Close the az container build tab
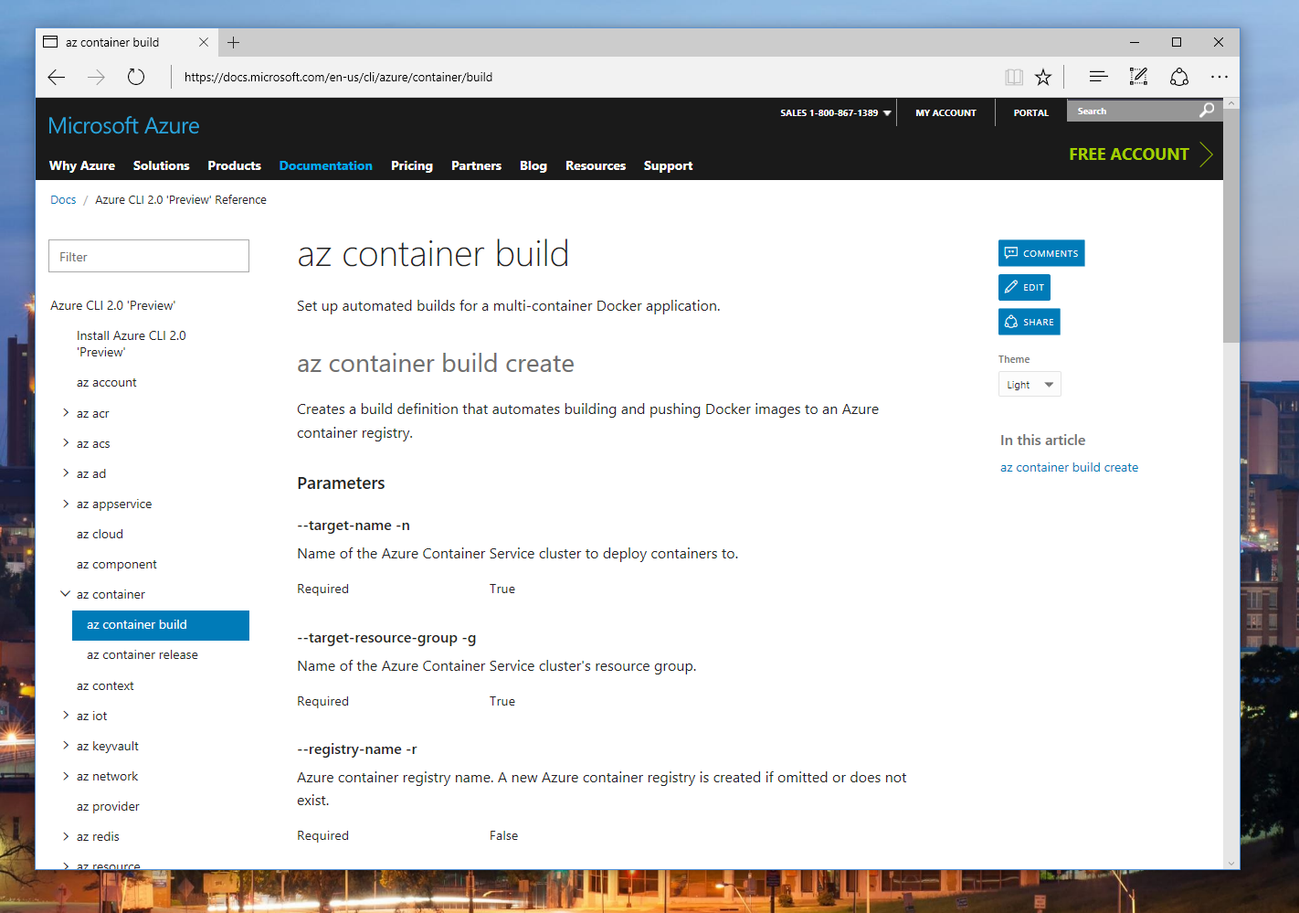This screenshot has width=1299, height=913. pos(204,42)
